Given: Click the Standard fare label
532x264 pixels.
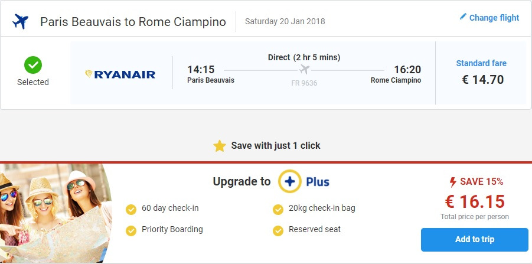Looking at the screenshot, I should (481, 63).
